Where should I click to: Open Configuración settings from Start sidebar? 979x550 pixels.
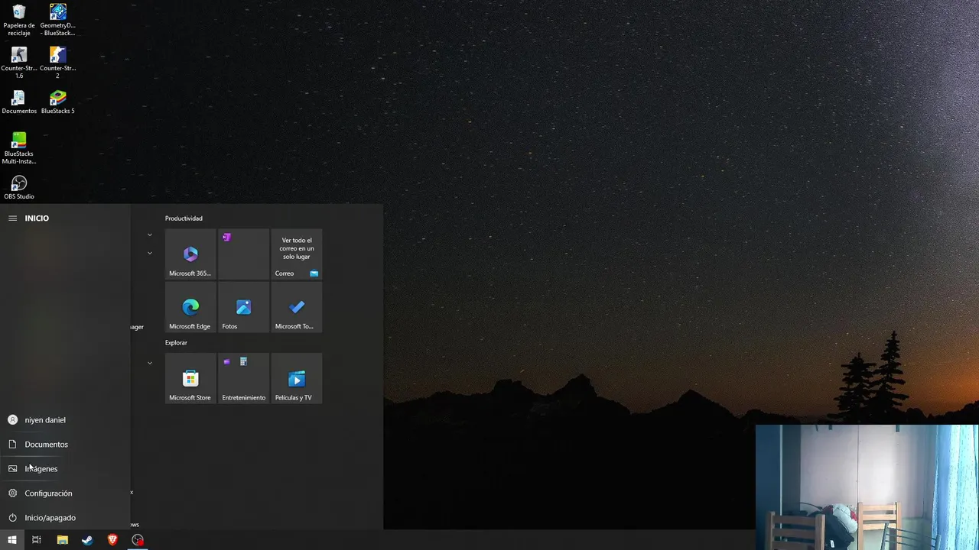point(65,493)
